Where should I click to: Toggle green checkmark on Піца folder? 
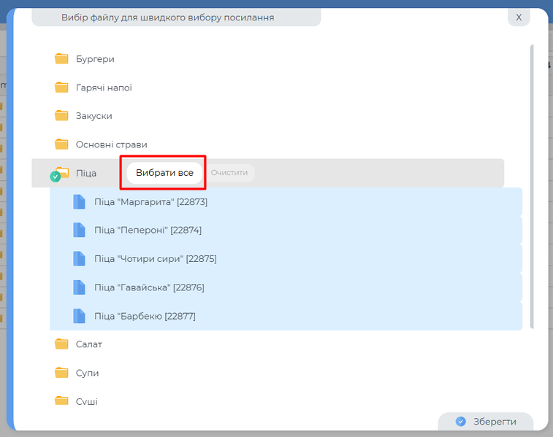pos(55,177)
